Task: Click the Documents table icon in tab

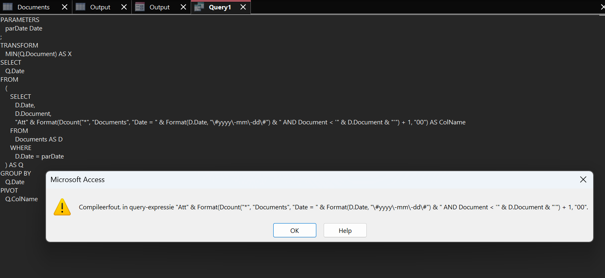Action: point(8,7)
